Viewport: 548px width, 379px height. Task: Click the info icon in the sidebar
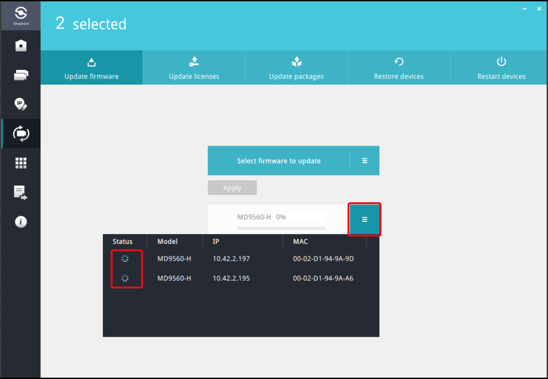(21, 221)
